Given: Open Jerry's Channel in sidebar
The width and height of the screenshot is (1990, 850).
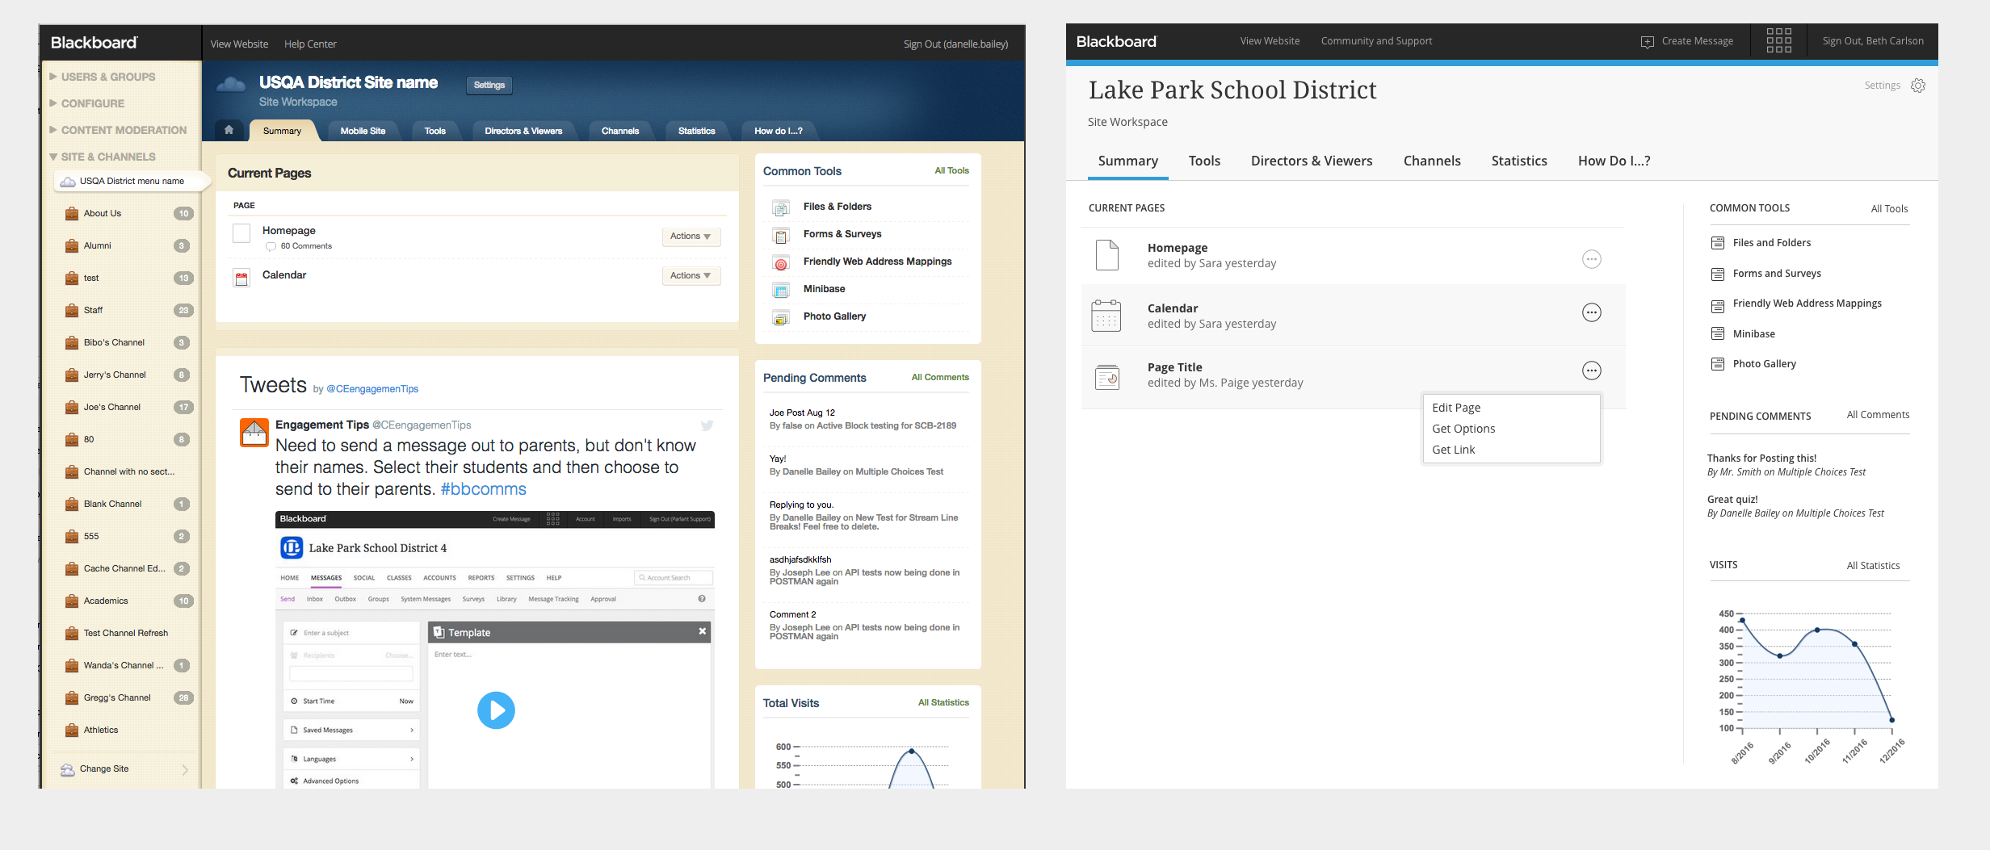Looking at the screenshot, I should [x=115, y=375].
